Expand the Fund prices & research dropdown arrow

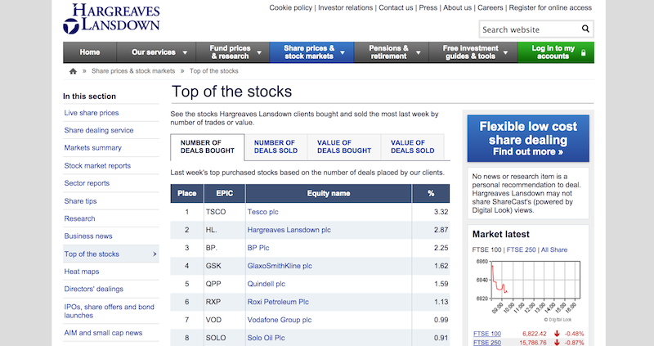pyautogui.click(x=259, y=52)
